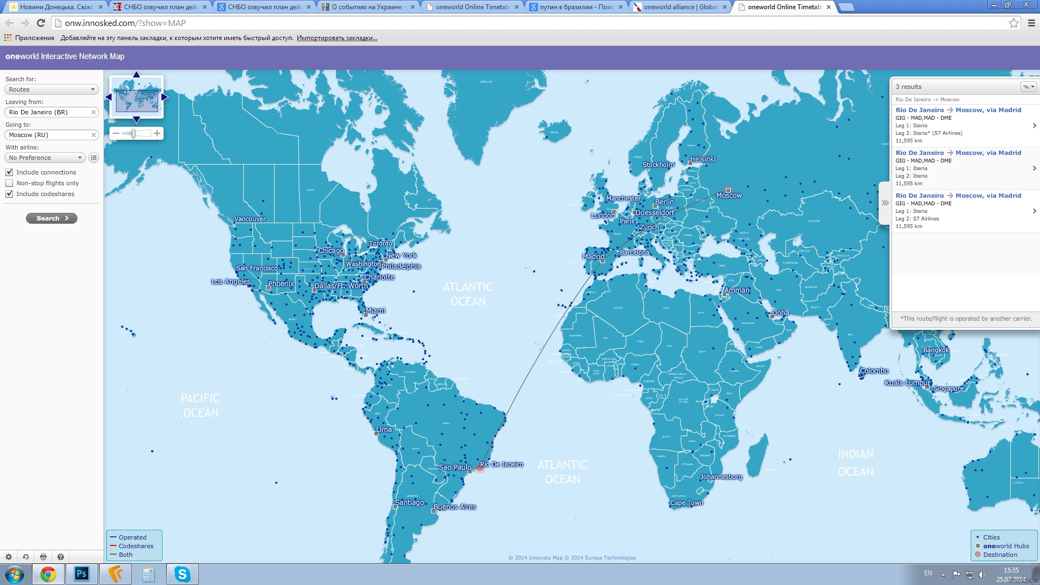Viewport: 1040px width, 585px height.
Task: Open the second Rio De Janeiro → Moscow, via Madrid title
Action: click(x=958, y=153)
